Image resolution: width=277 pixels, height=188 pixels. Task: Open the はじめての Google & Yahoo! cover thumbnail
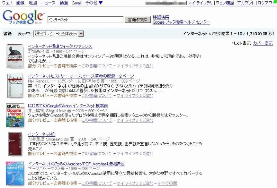15,115
